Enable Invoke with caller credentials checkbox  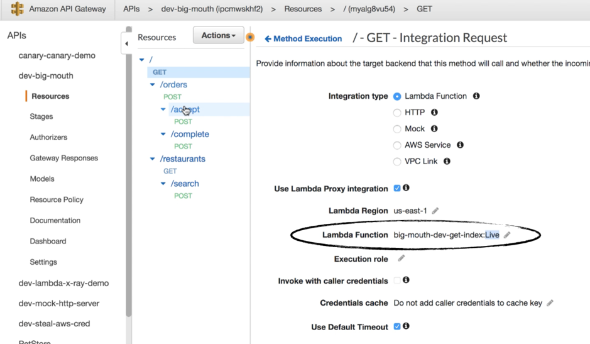pos(397,280)
